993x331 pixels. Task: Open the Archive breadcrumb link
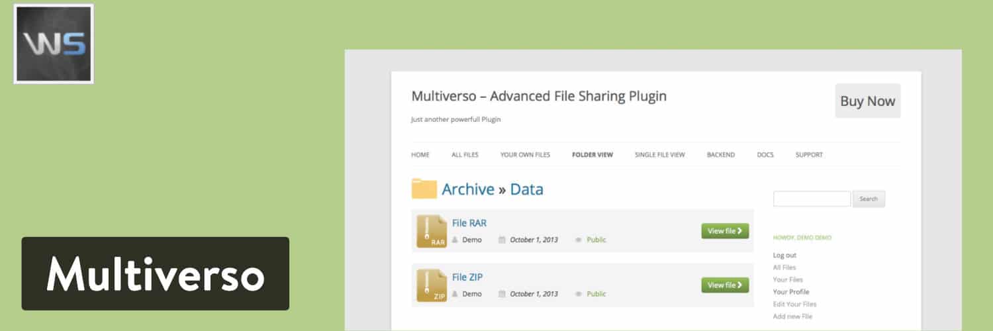pos(468,189)
